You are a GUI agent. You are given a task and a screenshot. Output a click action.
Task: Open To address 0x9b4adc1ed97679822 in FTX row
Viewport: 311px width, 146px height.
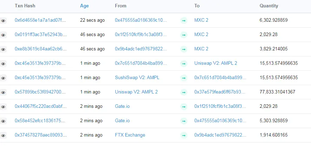[x=220, y=135]
